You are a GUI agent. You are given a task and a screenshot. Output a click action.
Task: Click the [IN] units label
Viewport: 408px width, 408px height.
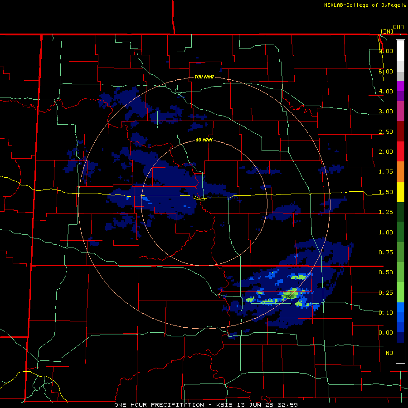pos(387,31)
